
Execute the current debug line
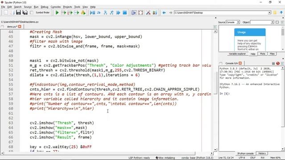[99, 12]
